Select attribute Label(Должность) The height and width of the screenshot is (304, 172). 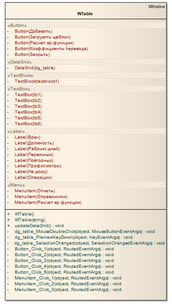[34, 143]
